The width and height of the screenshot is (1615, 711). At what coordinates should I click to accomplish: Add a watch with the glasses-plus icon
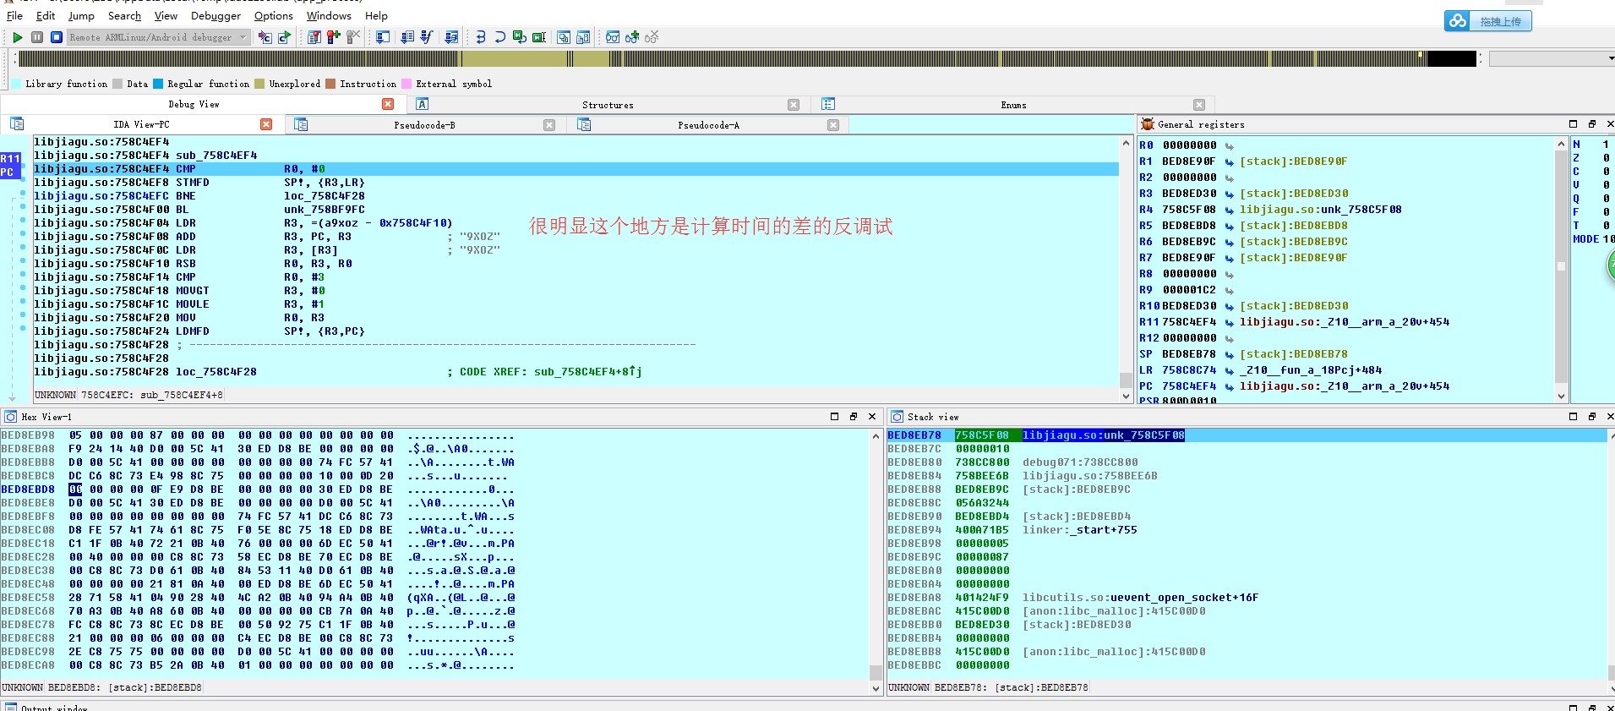click(632, 37)
